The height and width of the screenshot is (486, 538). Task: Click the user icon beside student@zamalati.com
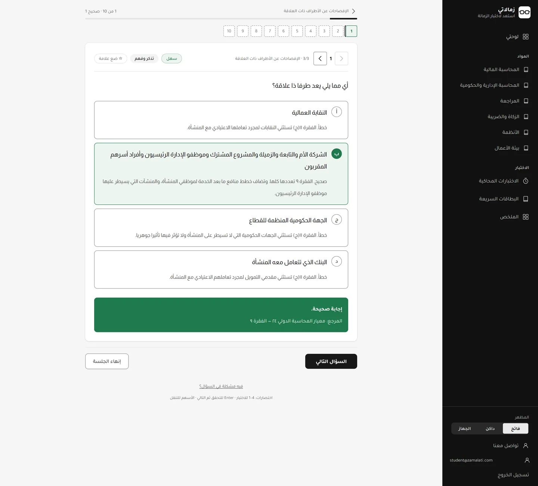pos(527,460)
